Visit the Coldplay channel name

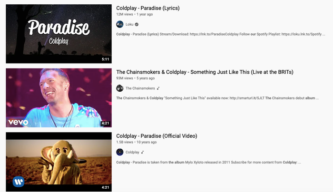coord(132,152)
